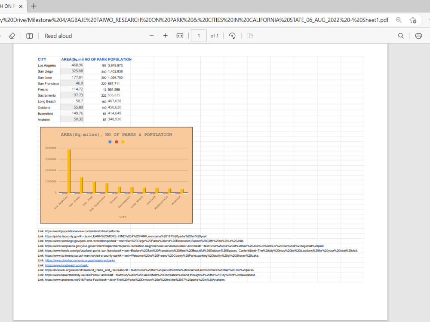Click the NO OF PARK column header
Image resolution: width=430 pixels, height=322 pixels.
coord(96,59)
